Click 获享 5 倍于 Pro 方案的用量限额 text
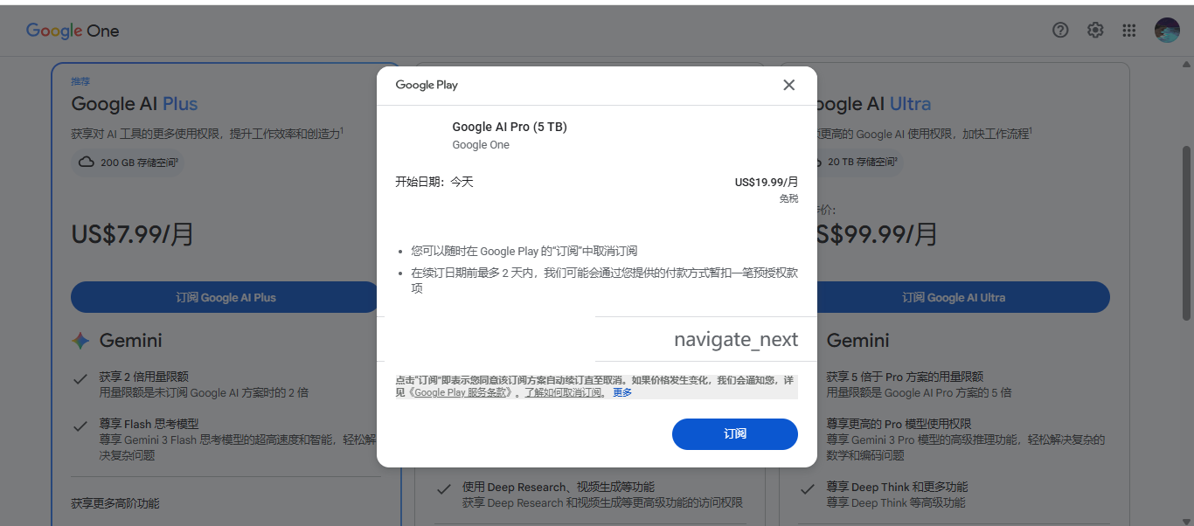 [x=905, y=377]
